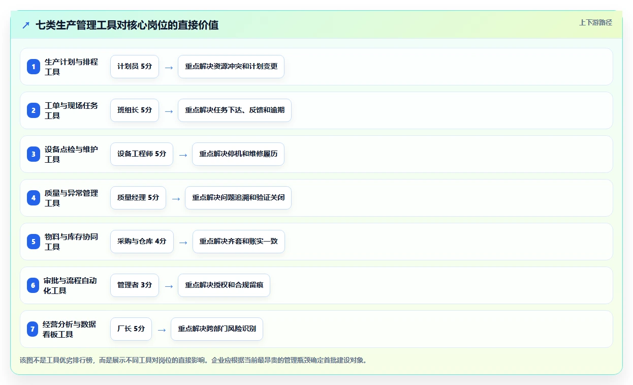633x385 pixels.
Task: Select the 工单与现场任务工具 label
Action: click(x=72, y=110)
